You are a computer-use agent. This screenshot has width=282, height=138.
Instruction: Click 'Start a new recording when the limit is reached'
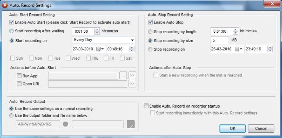tap(156, 75)
